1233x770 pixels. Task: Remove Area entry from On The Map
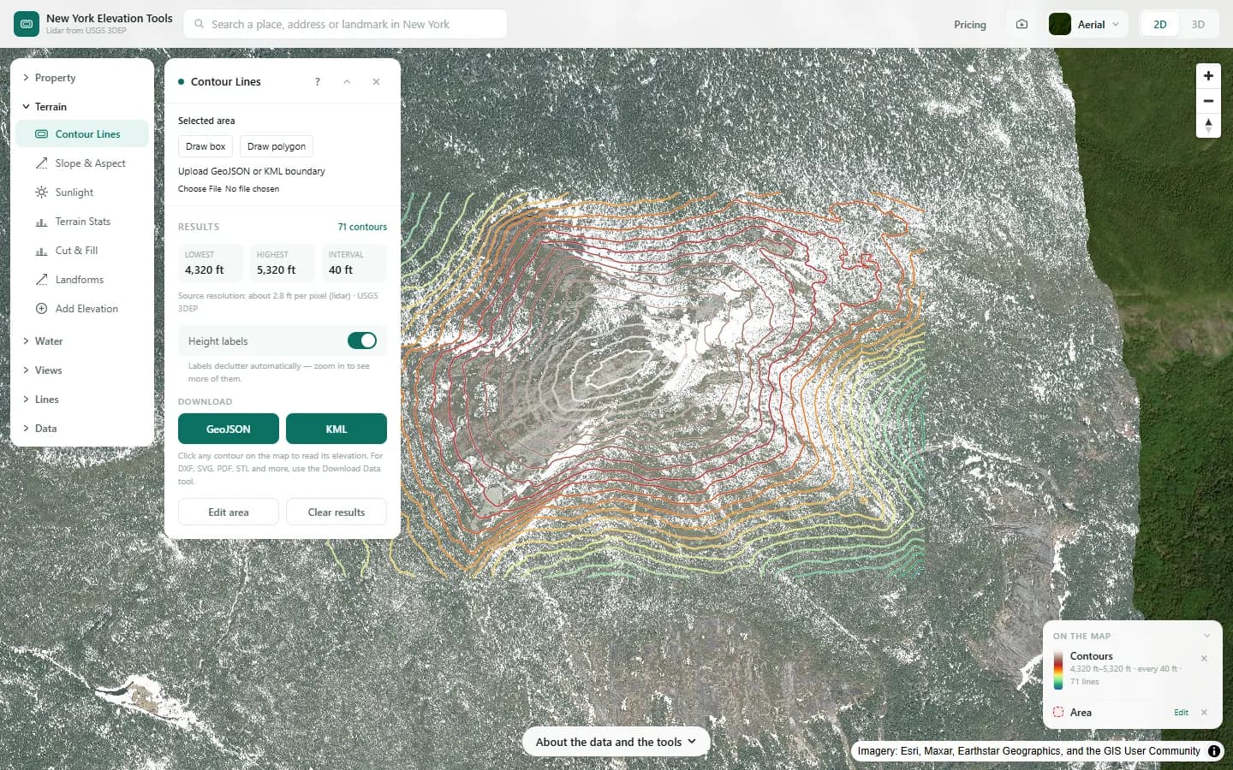click(x=1204, y=713)
